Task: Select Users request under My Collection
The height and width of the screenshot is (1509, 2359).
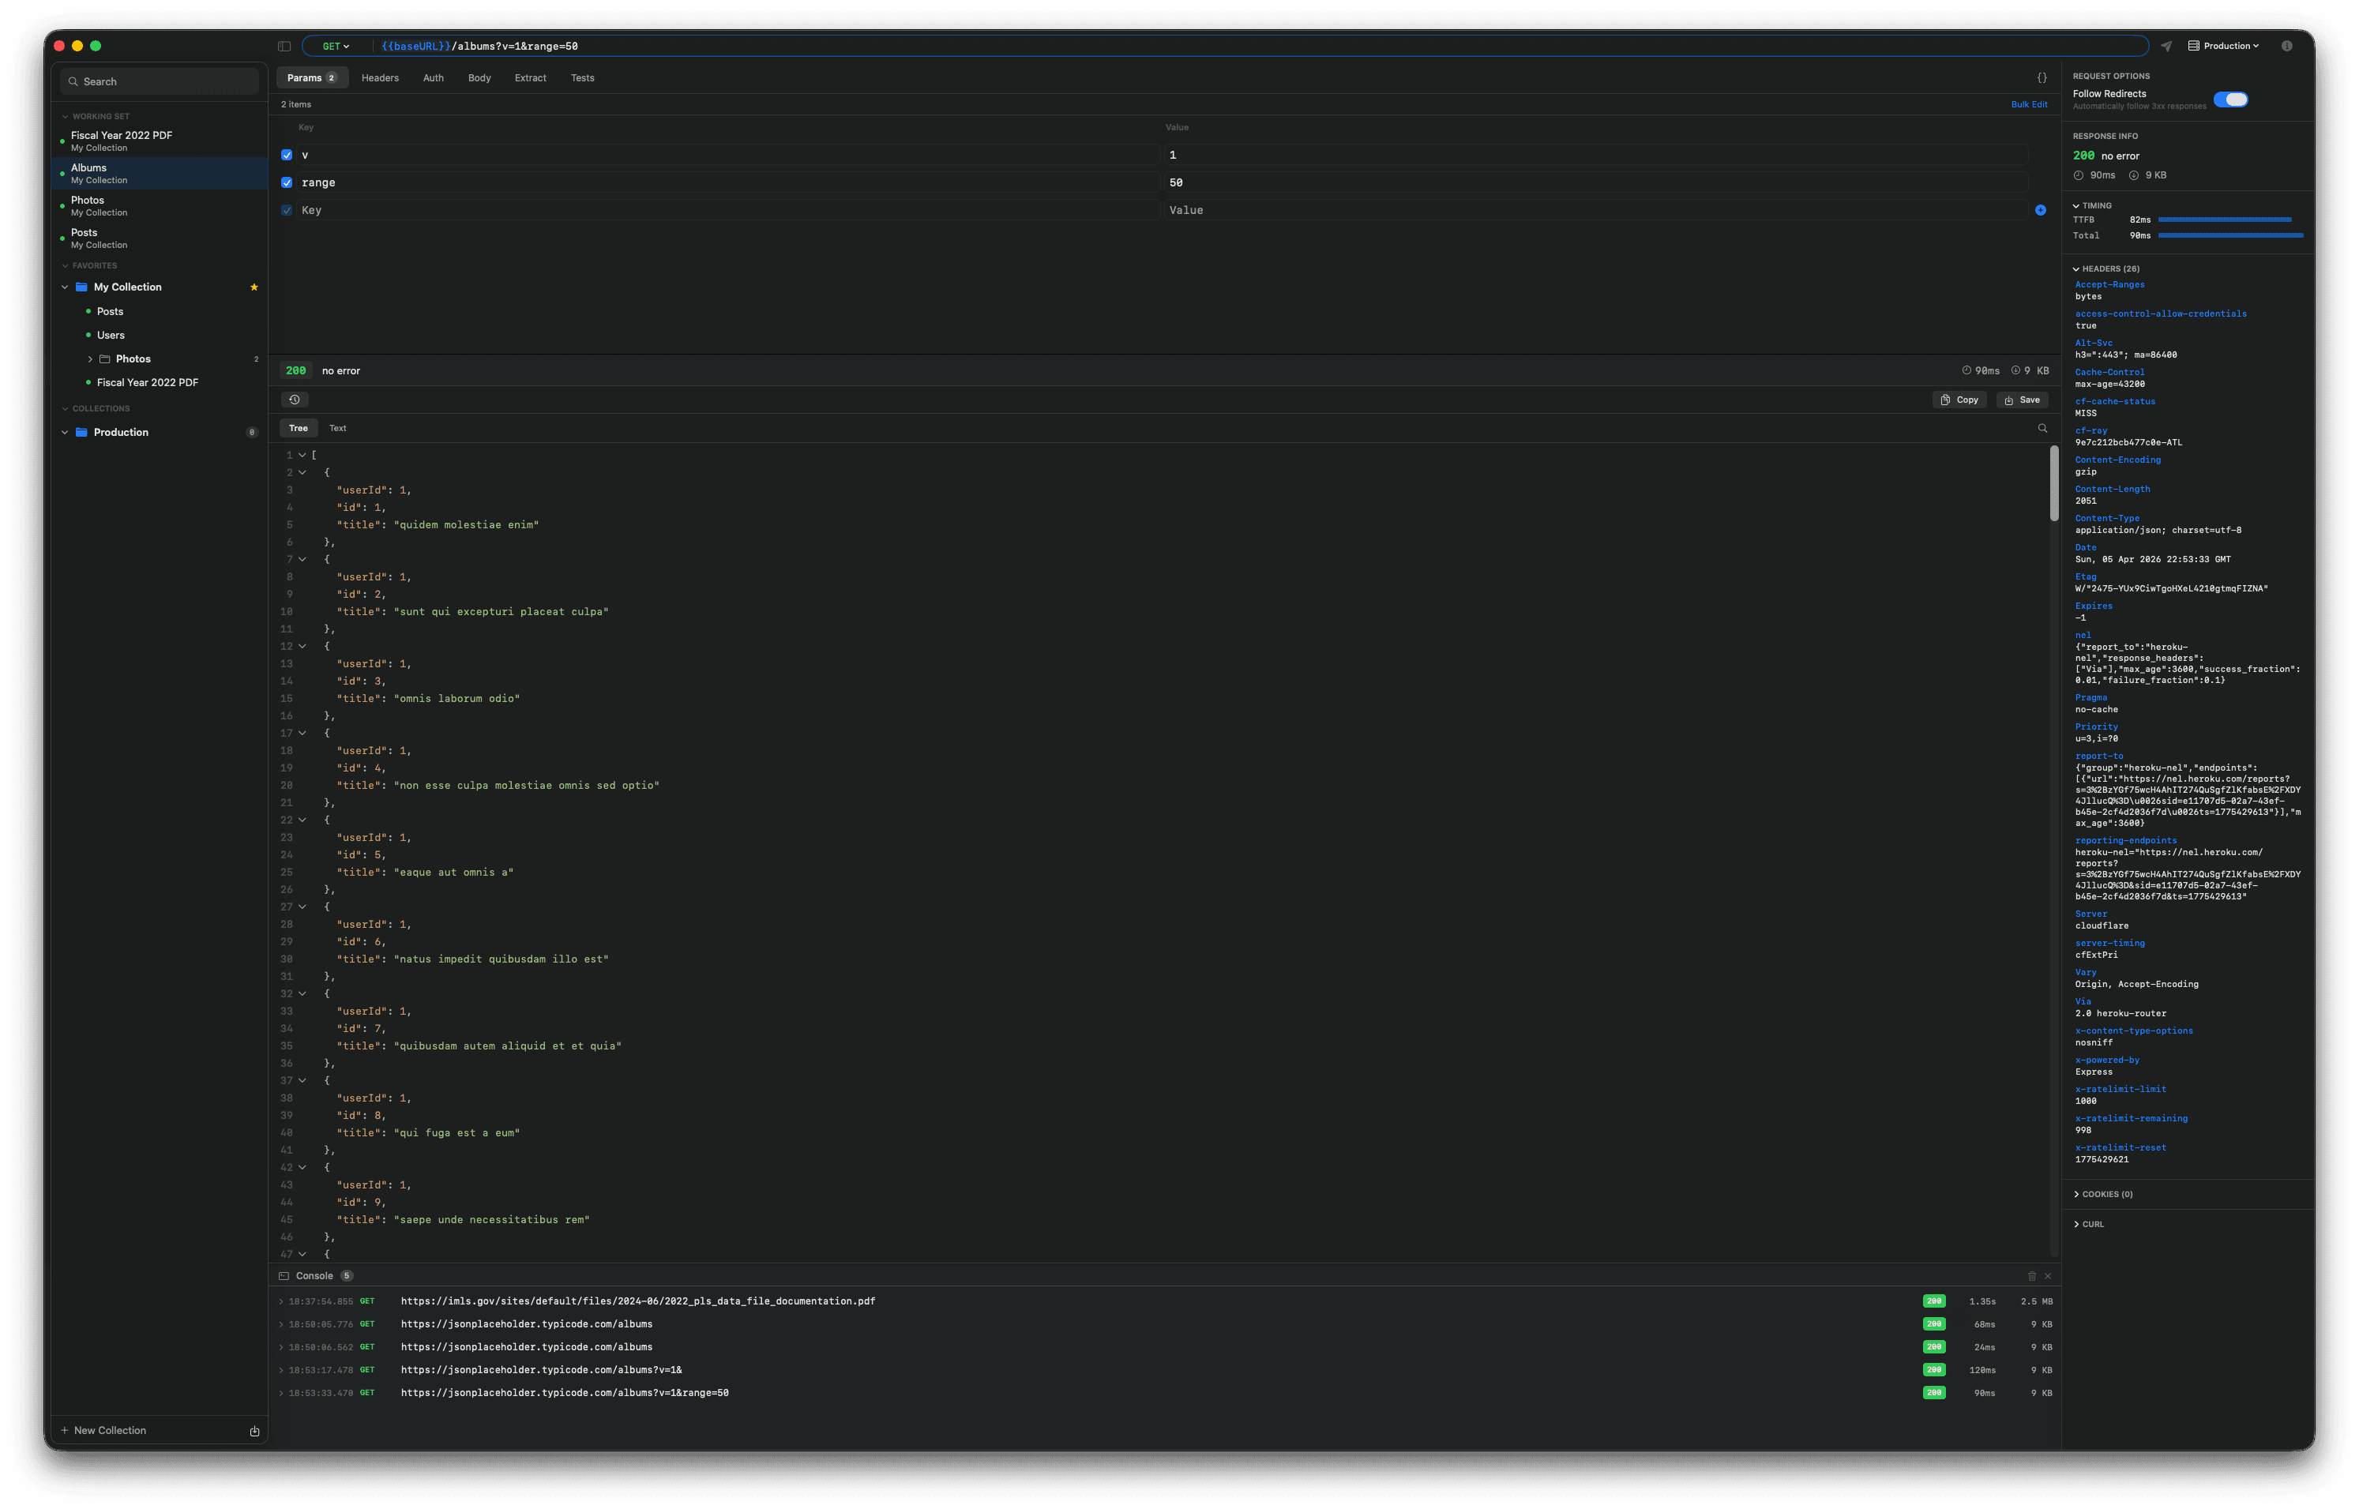Action: [x=111, y=335]
